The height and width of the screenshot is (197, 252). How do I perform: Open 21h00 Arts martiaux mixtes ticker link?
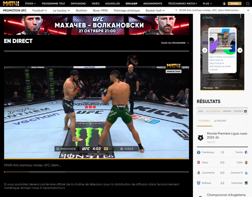pos(210,10)
